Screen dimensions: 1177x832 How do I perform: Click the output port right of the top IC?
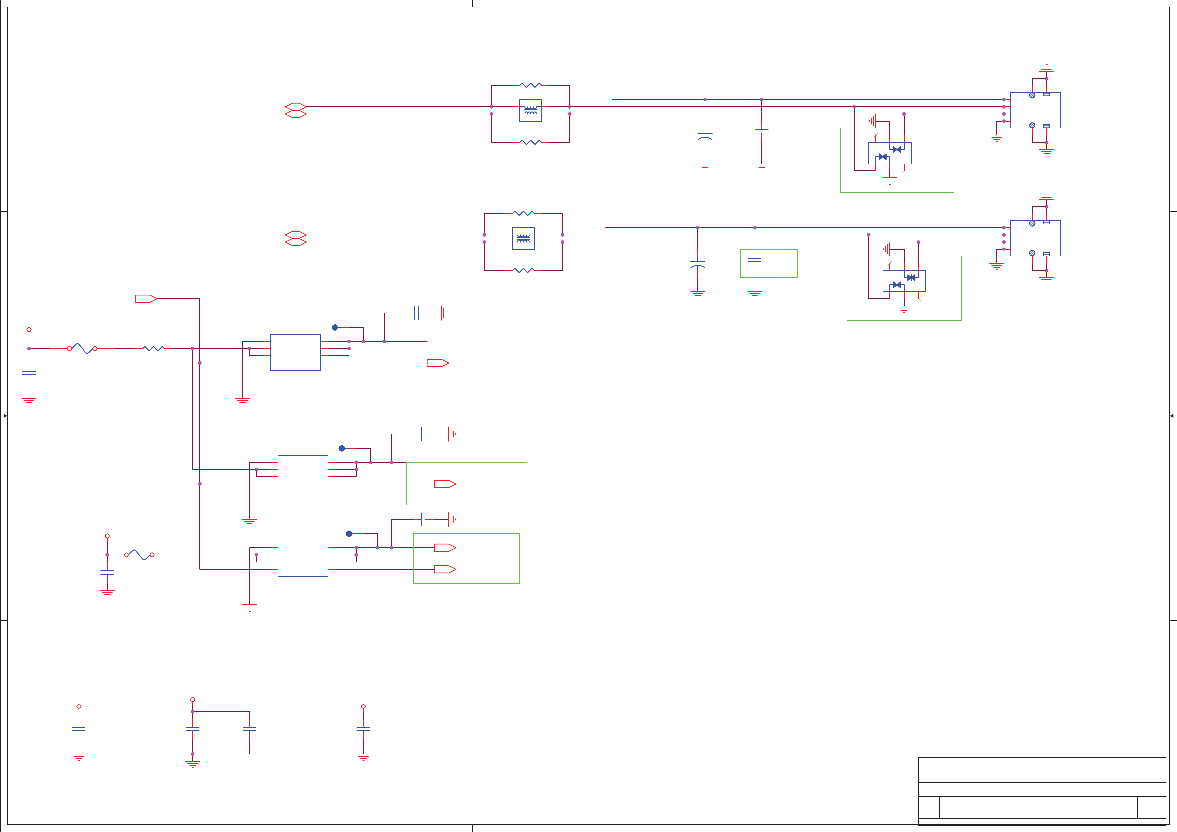click(437, 363)
